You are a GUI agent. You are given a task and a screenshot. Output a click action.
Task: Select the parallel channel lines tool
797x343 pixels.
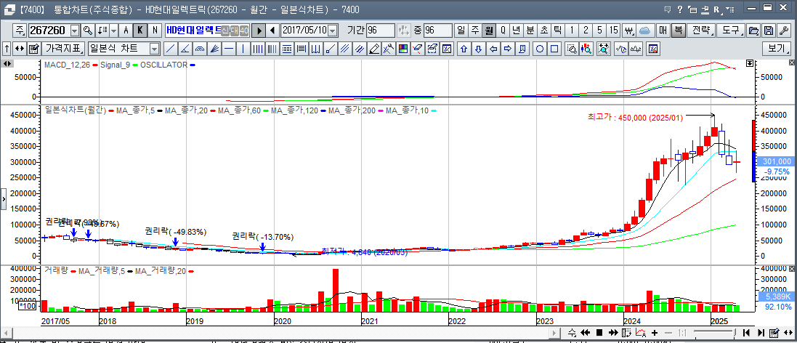345,49
